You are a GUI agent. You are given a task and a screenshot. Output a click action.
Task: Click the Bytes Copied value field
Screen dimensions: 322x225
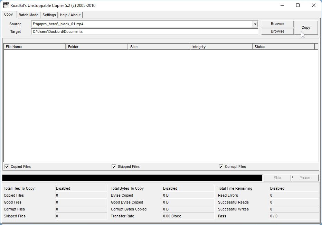[188, 195]
